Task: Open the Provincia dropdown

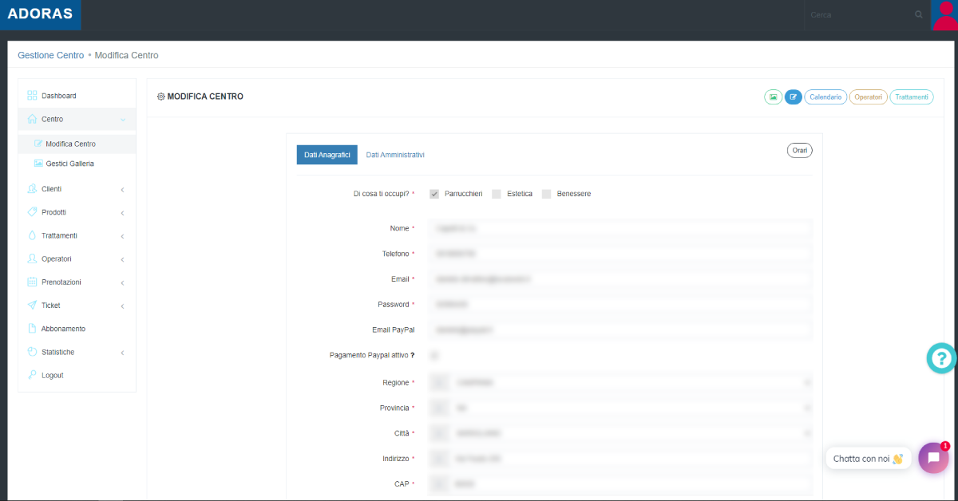Action: pyautogui.click(x=620, y=408)
